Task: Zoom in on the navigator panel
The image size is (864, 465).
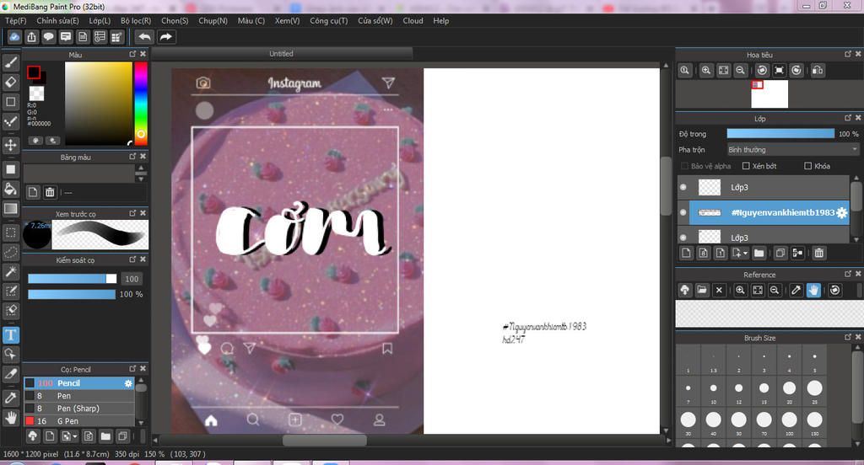Action: point(706,71)
